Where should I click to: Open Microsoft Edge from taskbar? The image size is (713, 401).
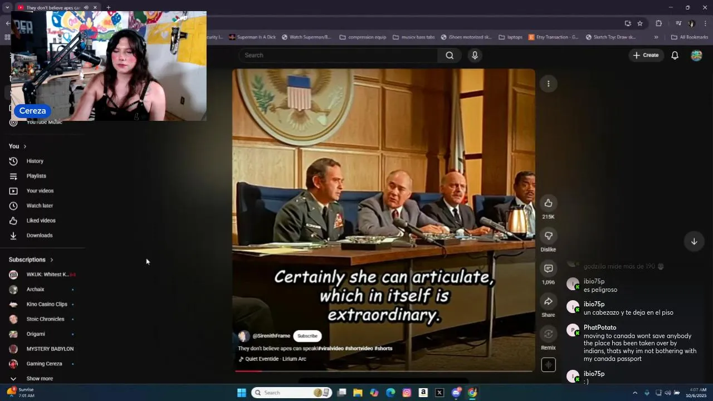(390, 393)
